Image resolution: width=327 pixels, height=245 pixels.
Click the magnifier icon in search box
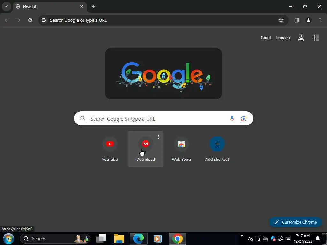[83, 119]
